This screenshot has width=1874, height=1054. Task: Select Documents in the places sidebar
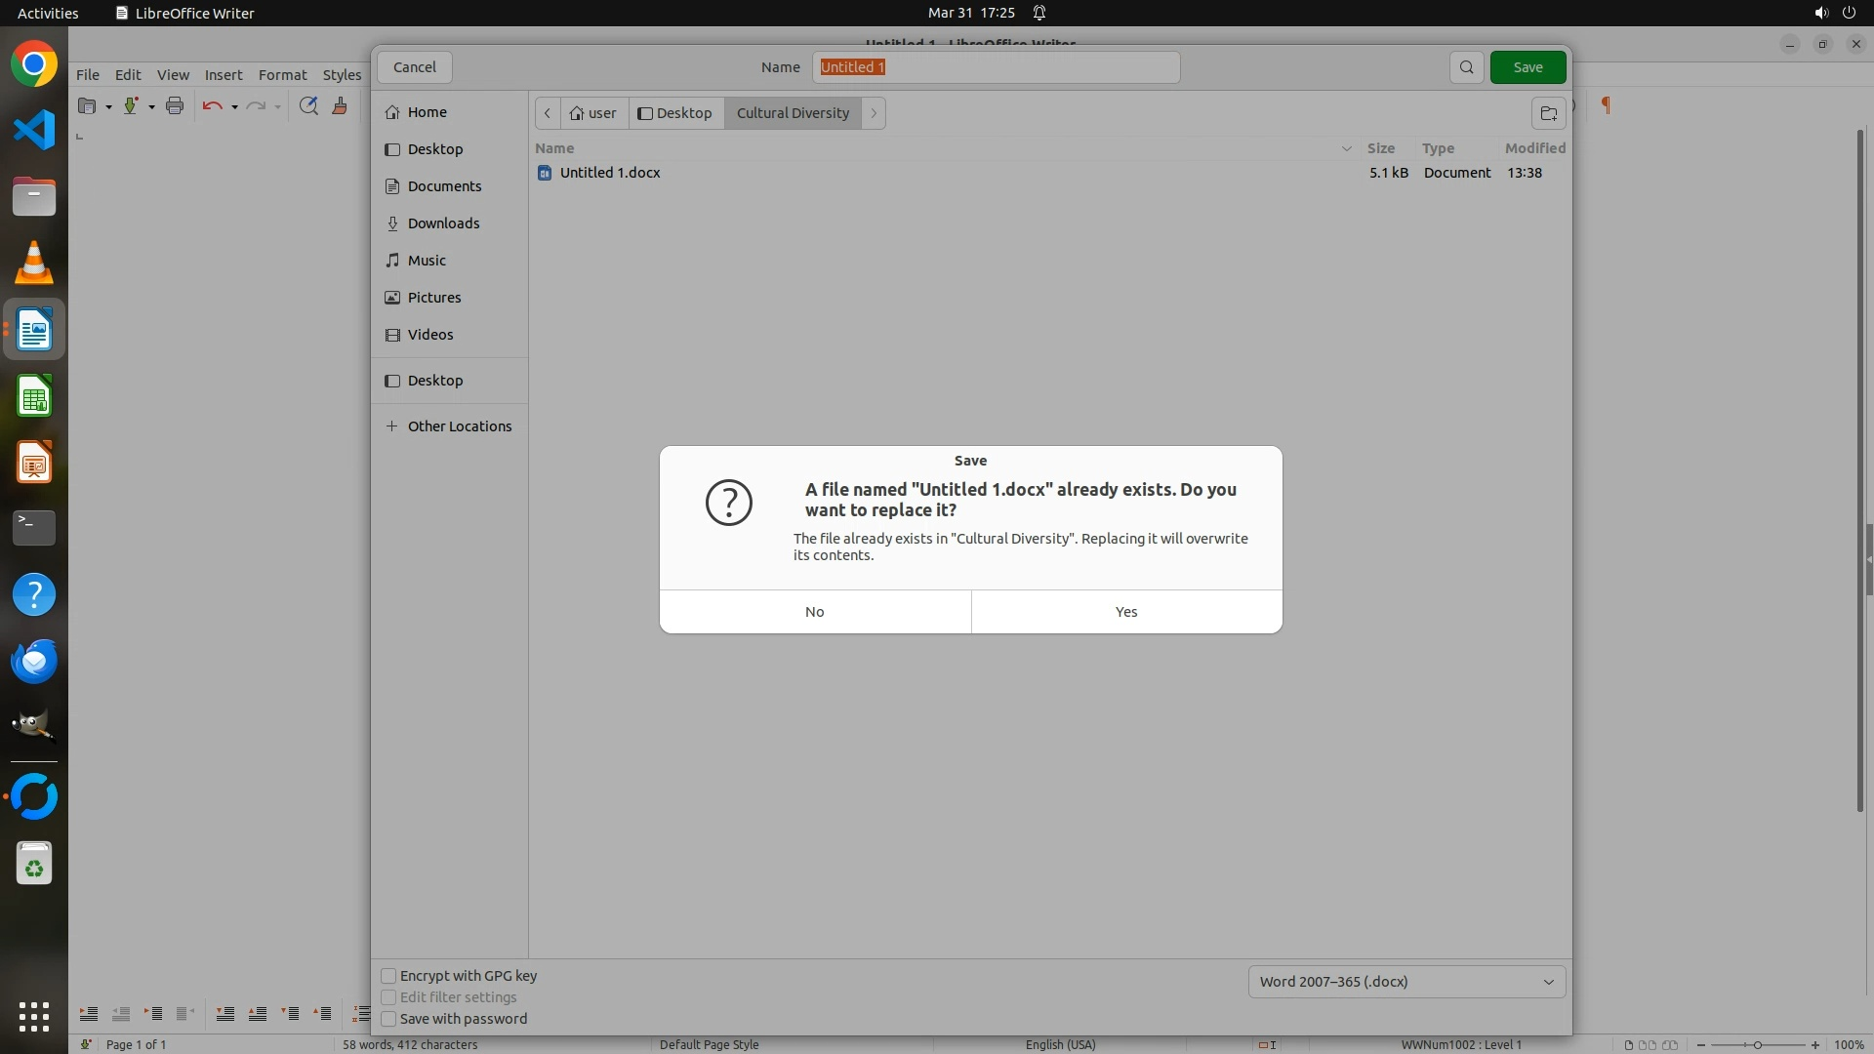(444, 186)
